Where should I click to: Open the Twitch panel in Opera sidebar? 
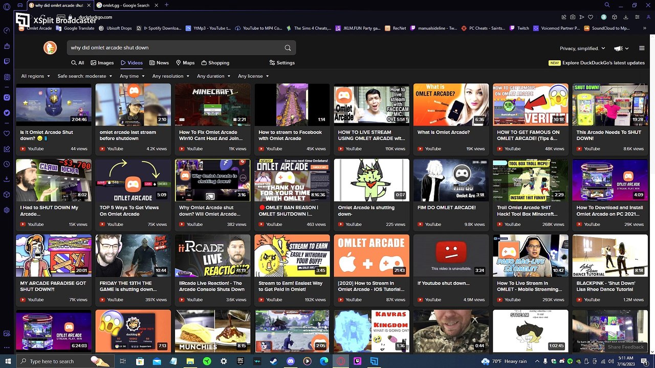[x=7, y=61]
